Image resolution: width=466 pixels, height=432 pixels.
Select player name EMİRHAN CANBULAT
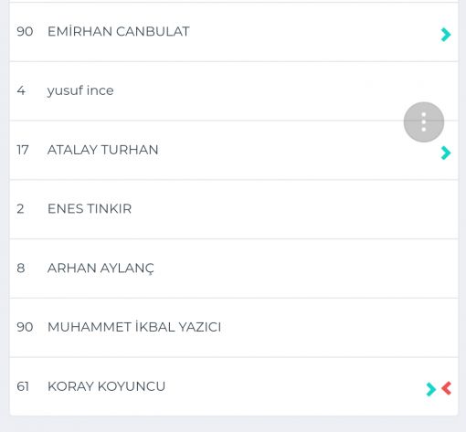pyautogui.click(x=119, y=32)
